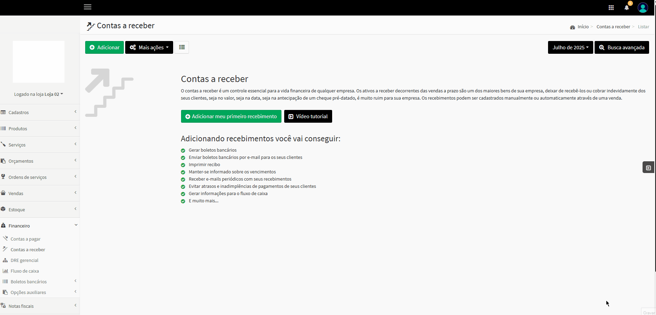
Task: Click the green Adicionar button
Action: (105, 47)
